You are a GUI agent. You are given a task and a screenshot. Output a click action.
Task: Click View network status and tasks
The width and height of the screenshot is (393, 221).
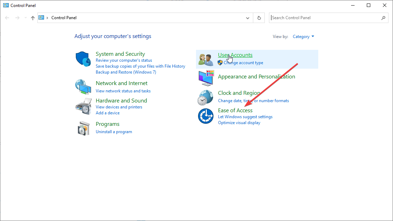tap(123, 91)
